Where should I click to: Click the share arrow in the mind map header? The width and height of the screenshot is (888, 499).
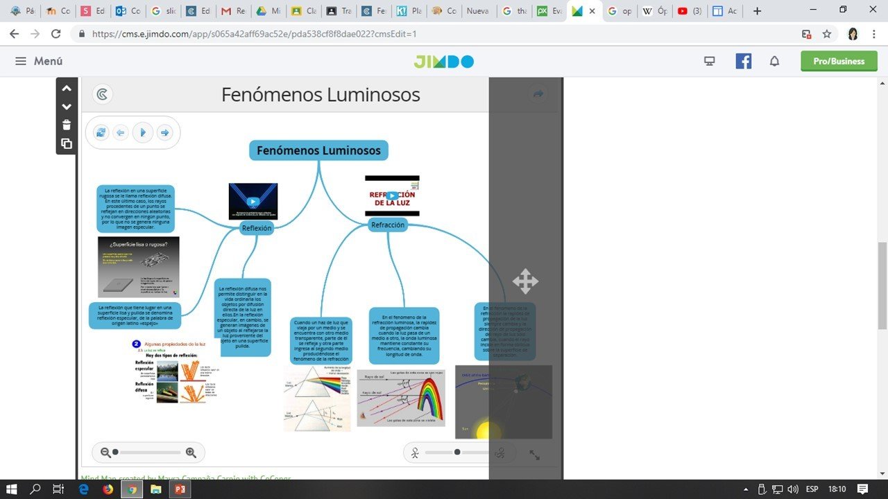pos(538,94)
